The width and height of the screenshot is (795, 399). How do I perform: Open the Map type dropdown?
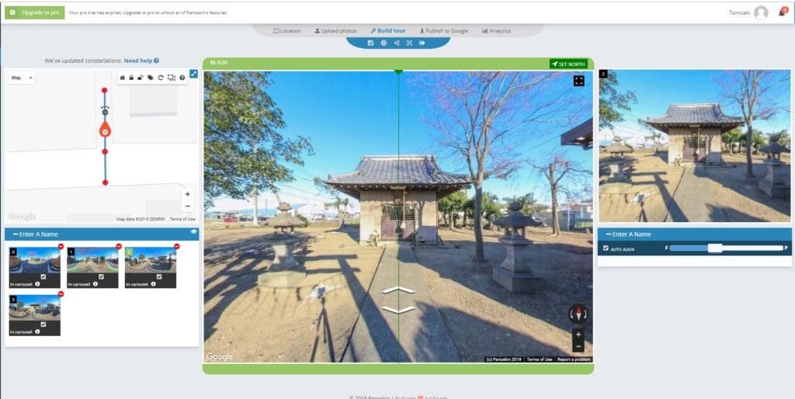point(21,78)
